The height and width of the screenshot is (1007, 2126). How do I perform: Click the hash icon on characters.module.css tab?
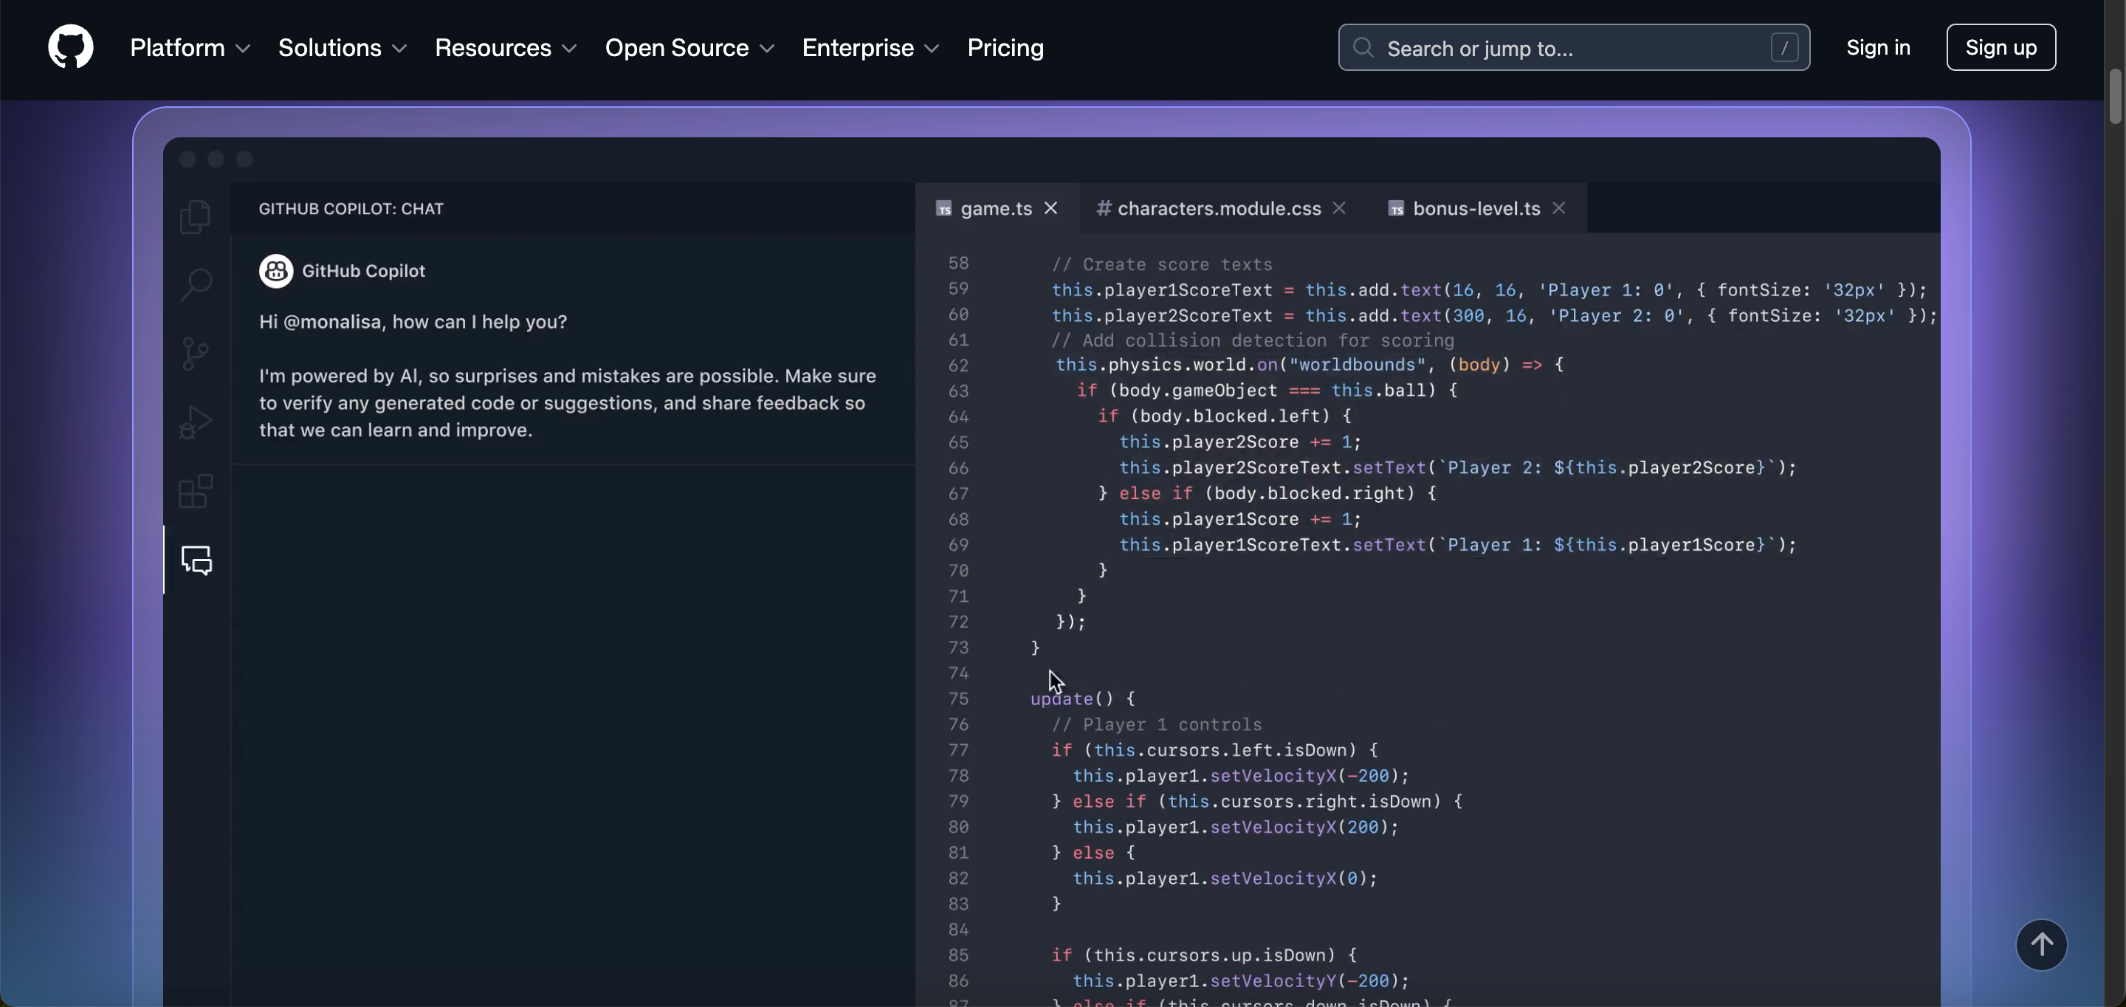tap(1104, 209)
